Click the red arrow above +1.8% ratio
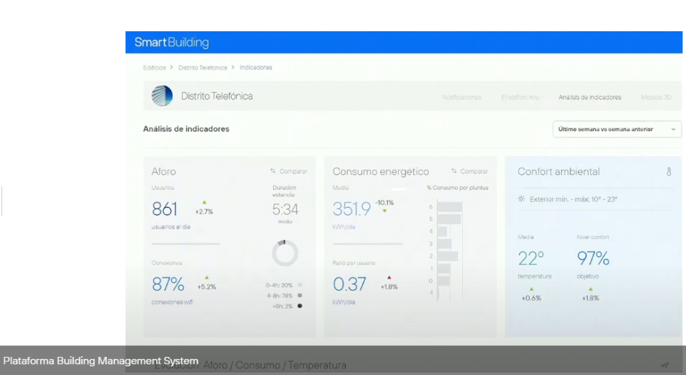 pos(389,278)
